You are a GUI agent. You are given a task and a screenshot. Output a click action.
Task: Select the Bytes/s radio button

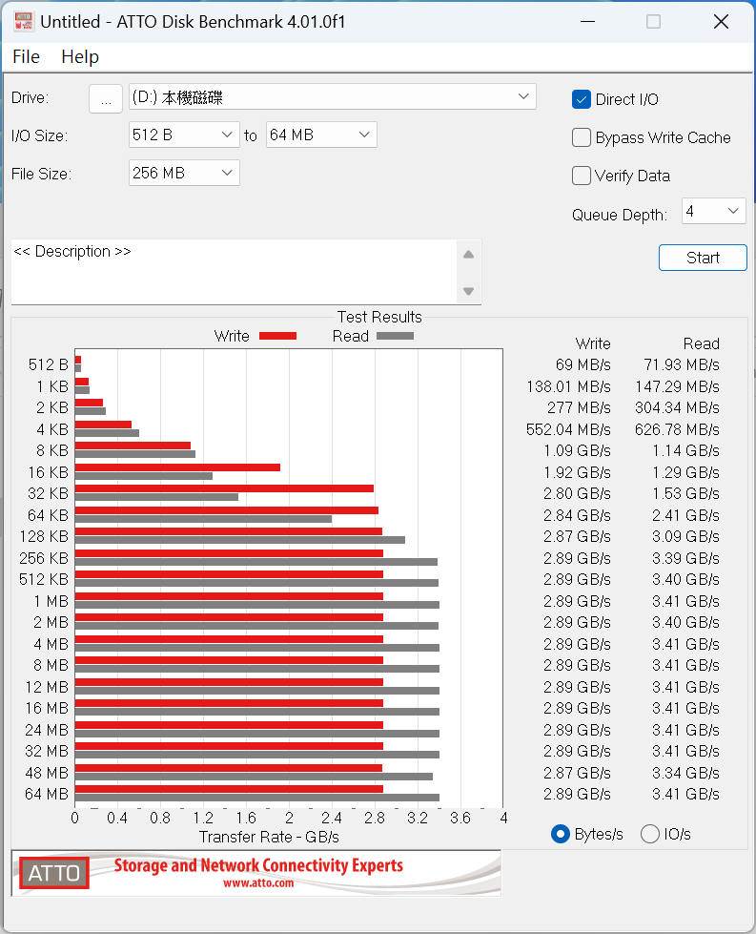pyautogui.click(x=561, y=834)
